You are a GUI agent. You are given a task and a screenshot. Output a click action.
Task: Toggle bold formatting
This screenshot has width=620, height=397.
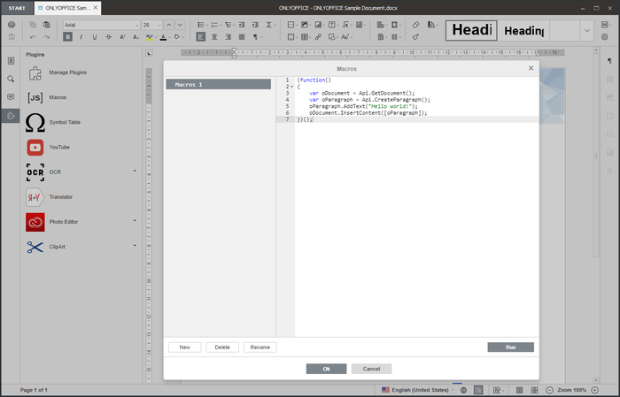(x=68, y=37)
